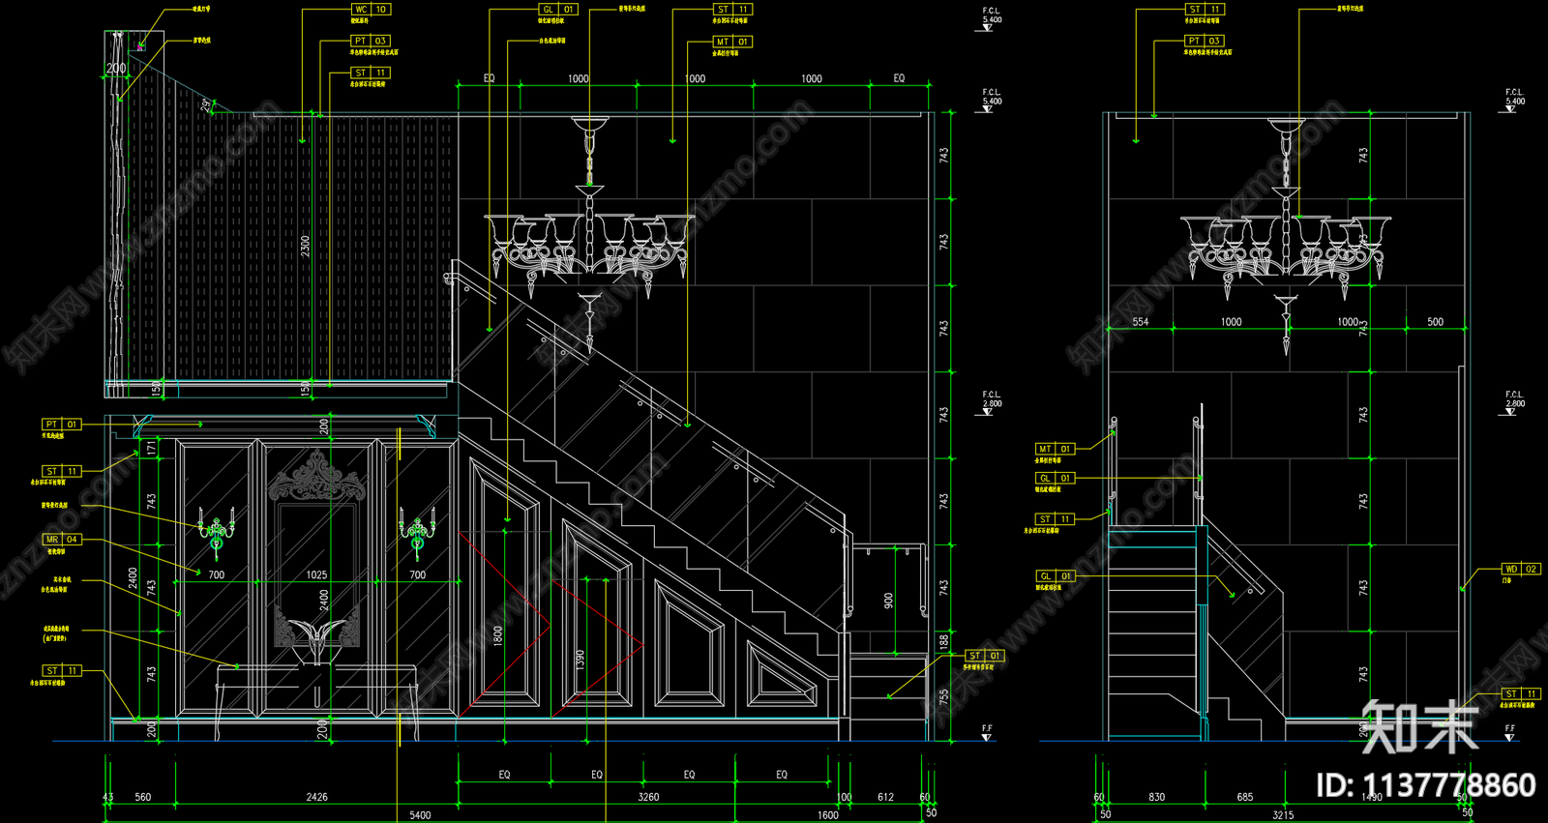Click the 1025 panel width dimension
Screen dimensions: 1548x823
[x=316, y=574]
